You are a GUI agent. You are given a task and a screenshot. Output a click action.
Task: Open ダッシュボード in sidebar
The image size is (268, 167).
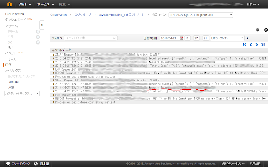click(15, 20)
